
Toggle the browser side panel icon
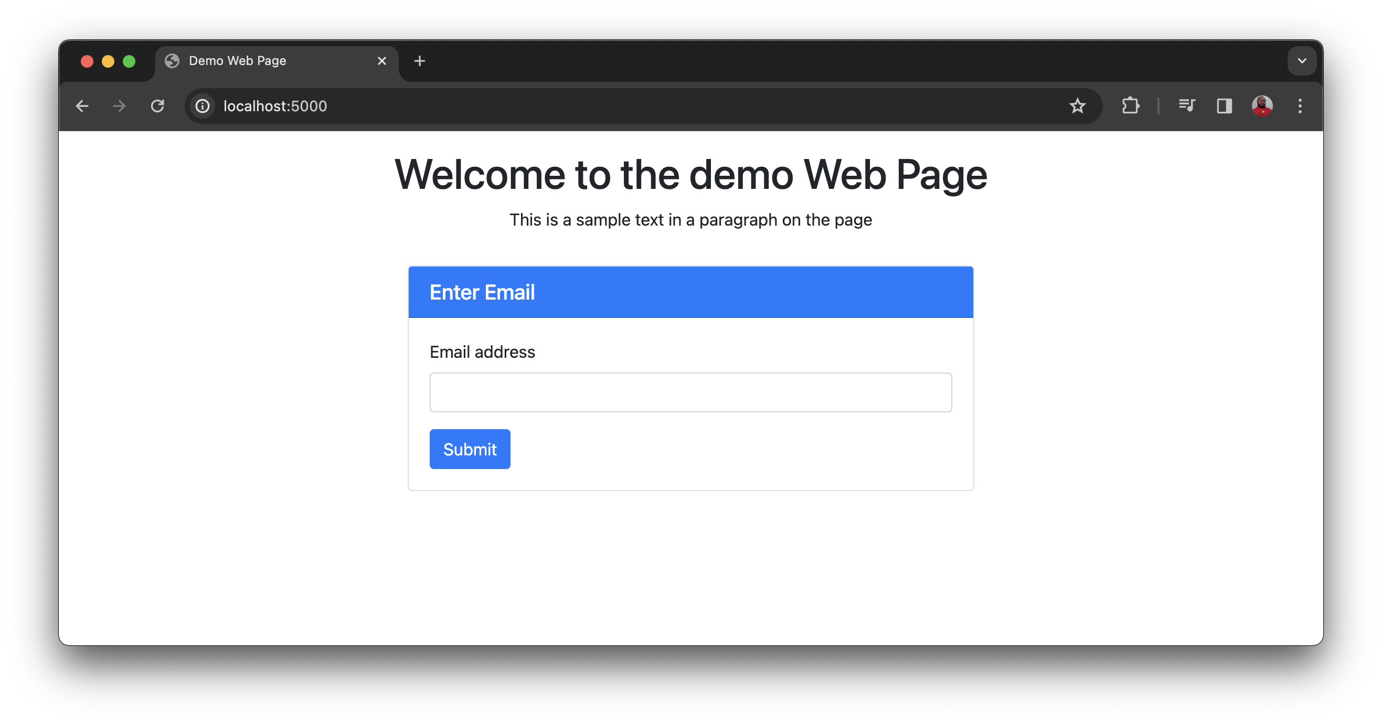1224,106
